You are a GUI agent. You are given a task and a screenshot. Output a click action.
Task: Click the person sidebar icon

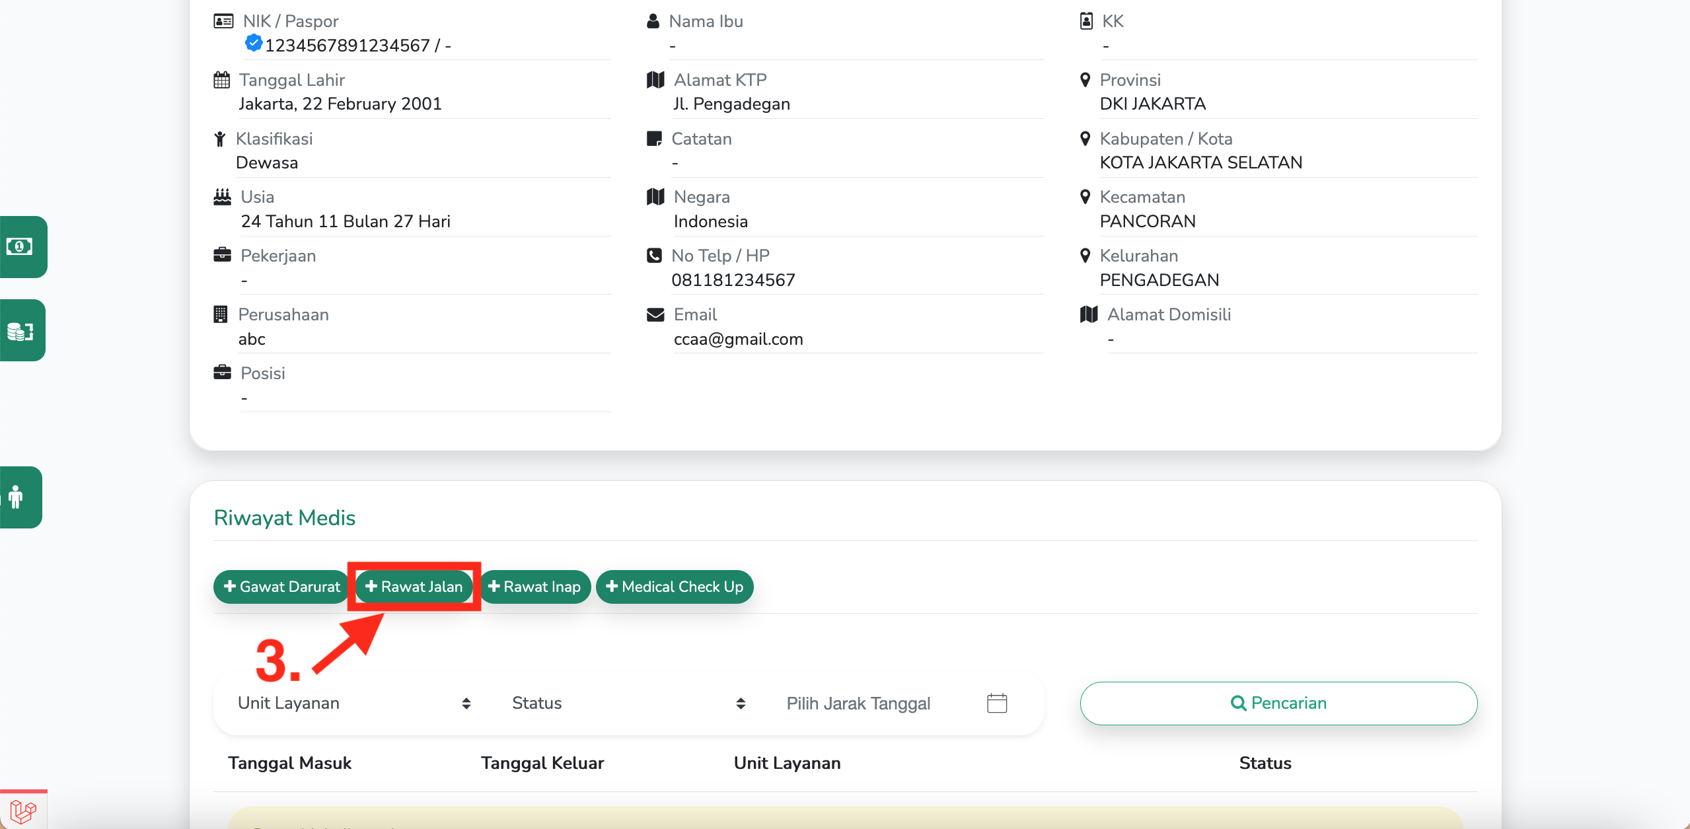tap(17, 497)
